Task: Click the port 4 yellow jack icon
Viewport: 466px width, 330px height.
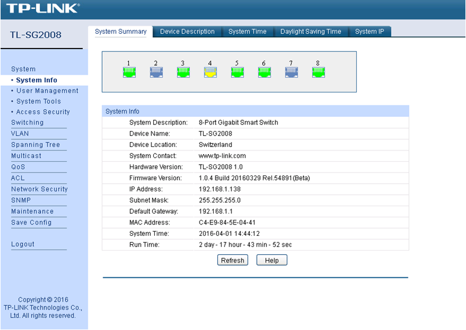Action: click(210, 72)
